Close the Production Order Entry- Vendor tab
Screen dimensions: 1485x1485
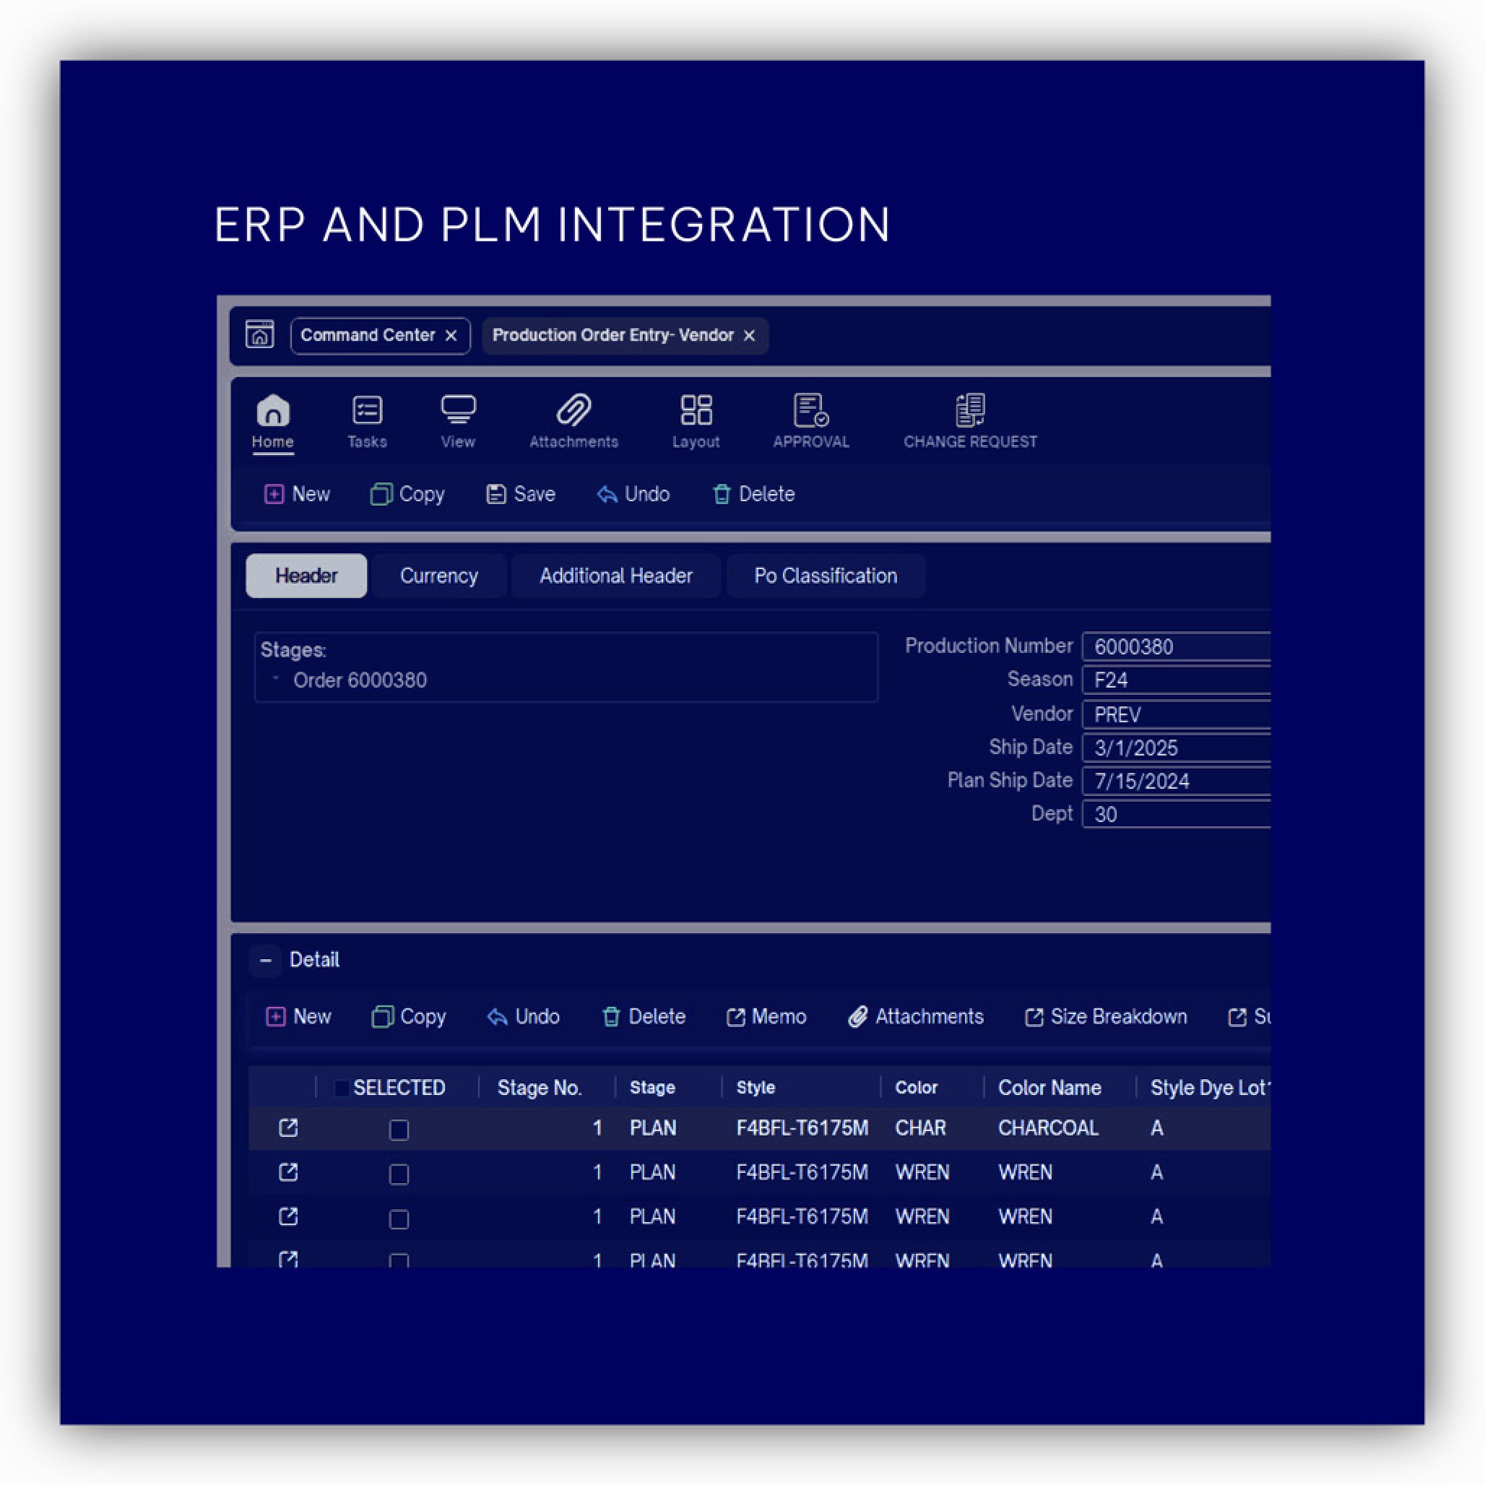(x=750, y=336)
